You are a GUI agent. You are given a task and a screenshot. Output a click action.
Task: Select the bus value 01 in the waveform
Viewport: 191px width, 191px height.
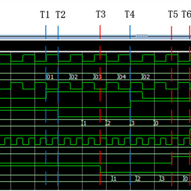point(50,77)
